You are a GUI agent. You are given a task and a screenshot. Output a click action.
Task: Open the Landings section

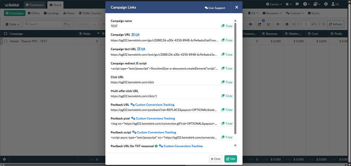51,13
